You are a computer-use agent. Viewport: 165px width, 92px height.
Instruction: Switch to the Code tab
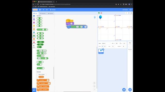[35, 13]
